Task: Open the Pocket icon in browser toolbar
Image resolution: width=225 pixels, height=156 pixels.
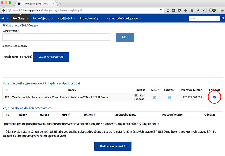Action: pos(179,10)
